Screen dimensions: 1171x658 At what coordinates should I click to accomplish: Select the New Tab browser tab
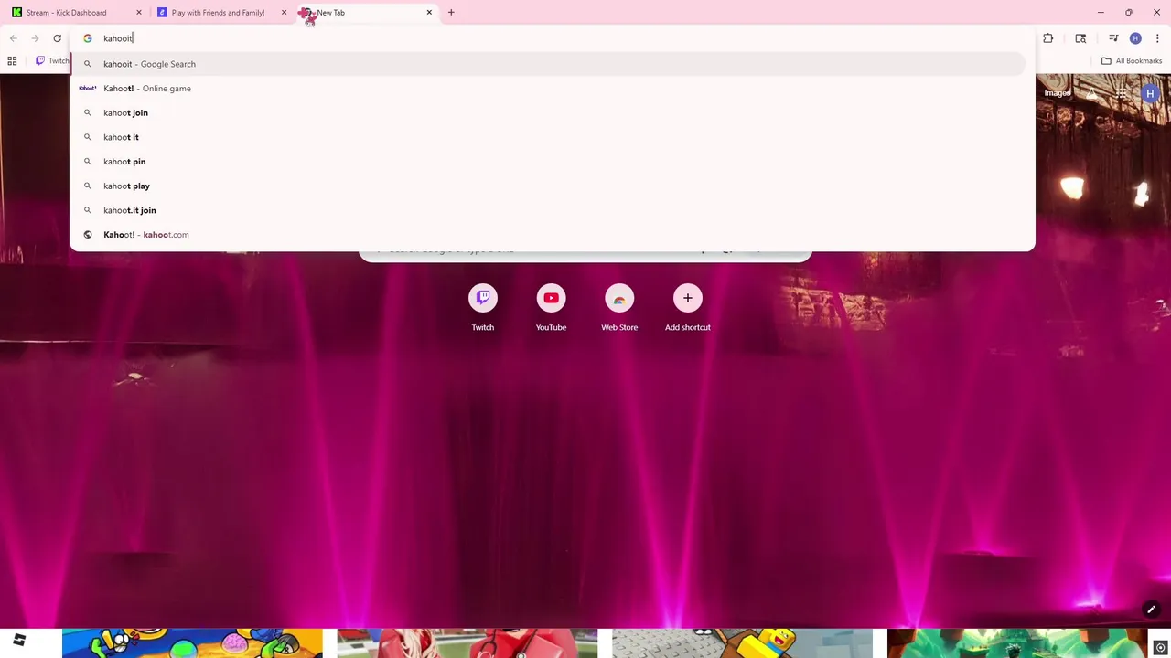pos(366,13)
